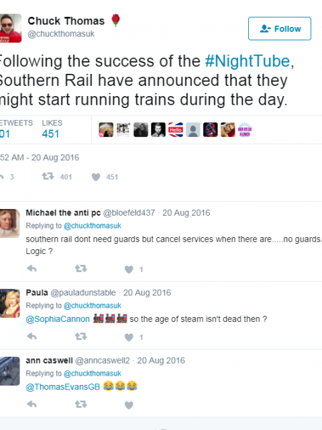Retweet Michael the anti pc's reply
Viewport: 322px width, 430px height.
80,269
